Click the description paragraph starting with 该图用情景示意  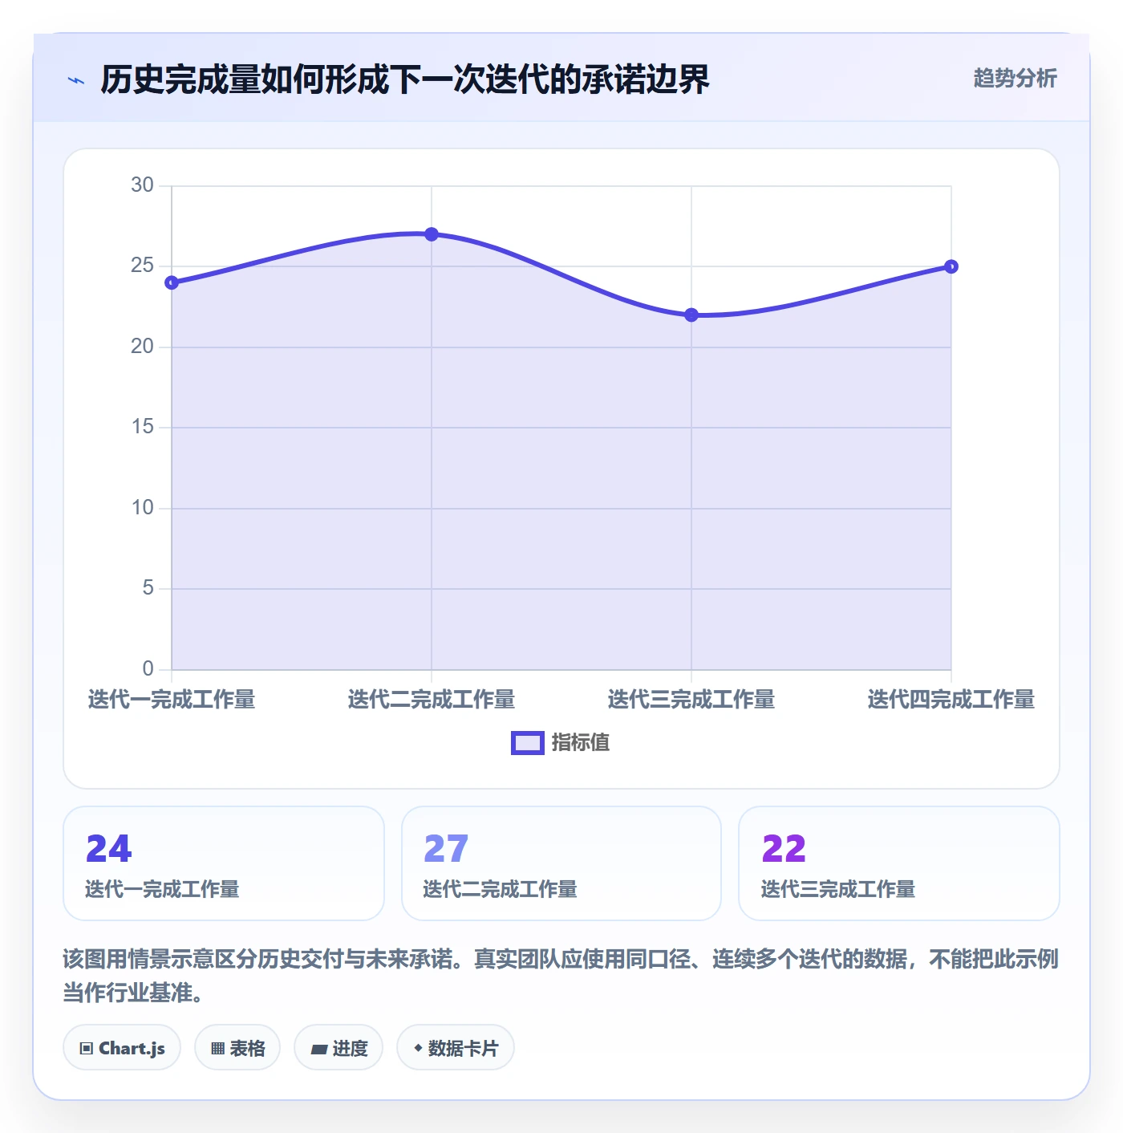561,976
